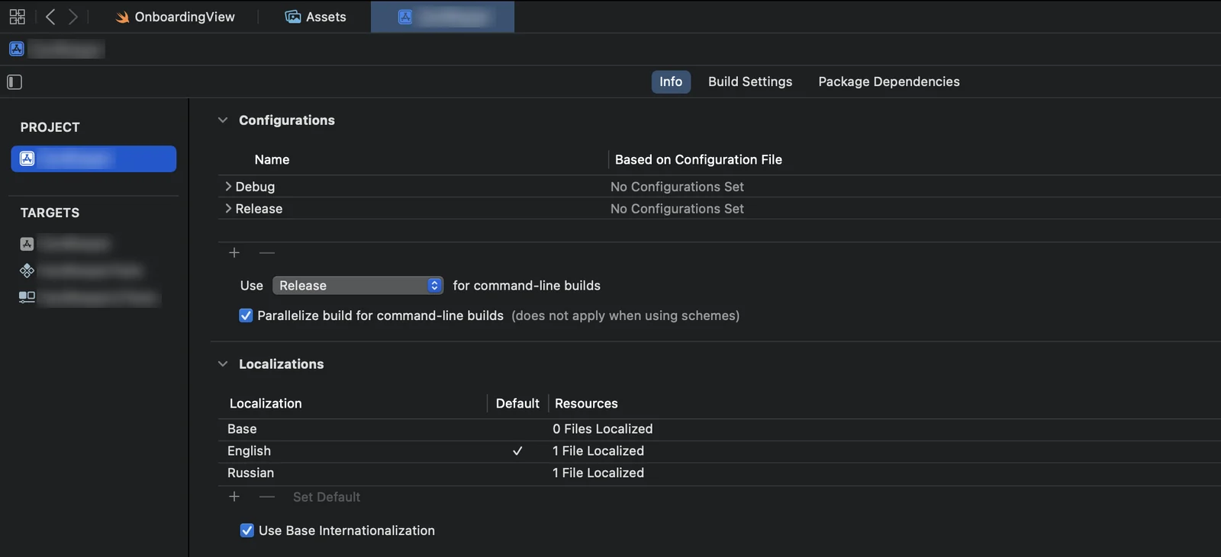
Task: Click the Resources column header
Action: pos(586,403)
